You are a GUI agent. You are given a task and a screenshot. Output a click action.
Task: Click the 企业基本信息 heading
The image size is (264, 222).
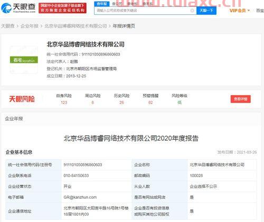(19, 152)
